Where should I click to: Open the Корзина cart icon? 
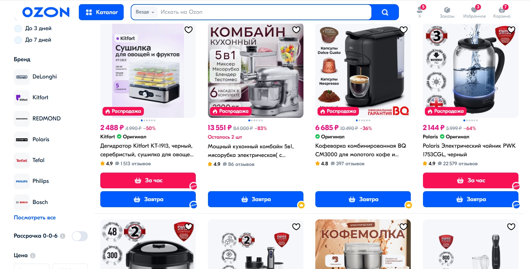click(501, 12)
